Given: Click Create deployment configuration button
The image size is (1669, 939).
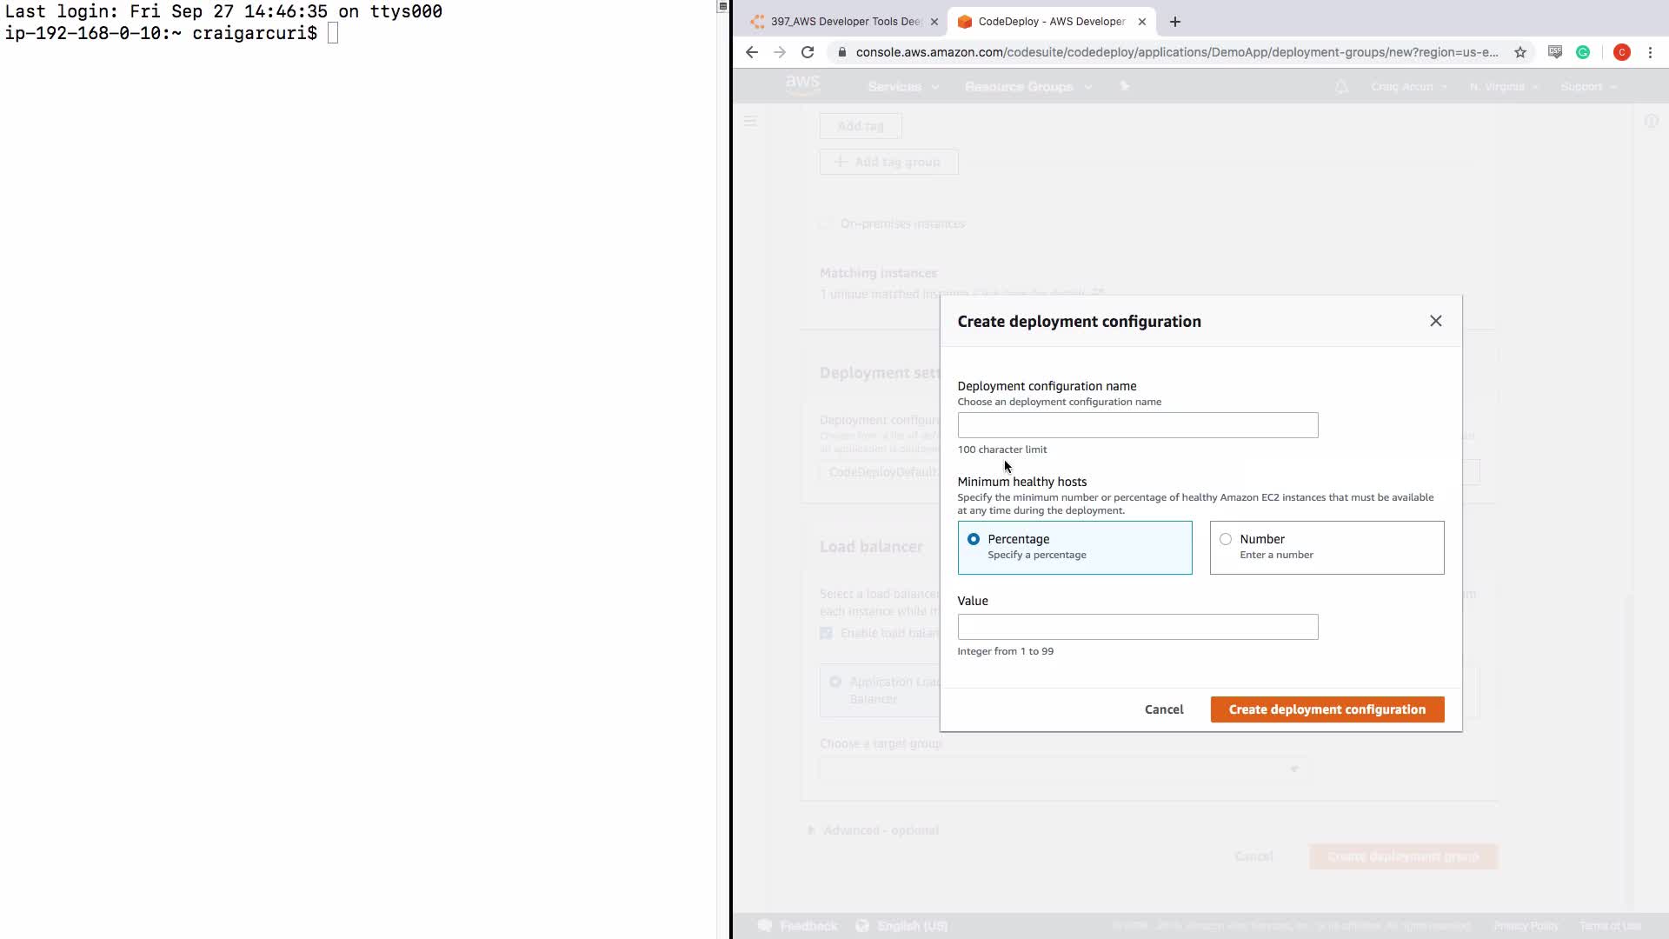Looking at the screenshot, I should (1327, 709).
